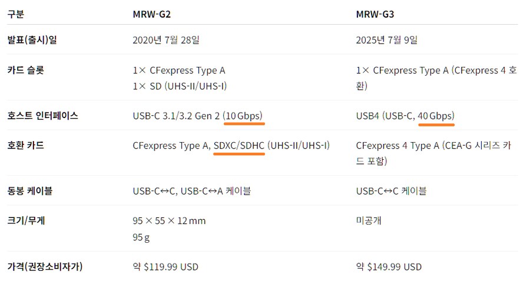Select the 발표(출시)일 row label
Screen dimensions: 530x285
[x=32, y=40]
